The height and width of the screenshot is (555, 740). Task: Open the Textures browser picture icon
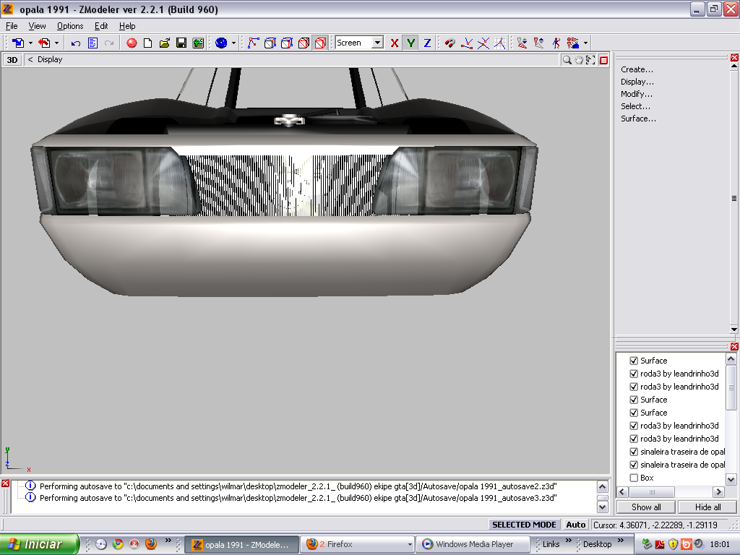(x=198, y=43)
